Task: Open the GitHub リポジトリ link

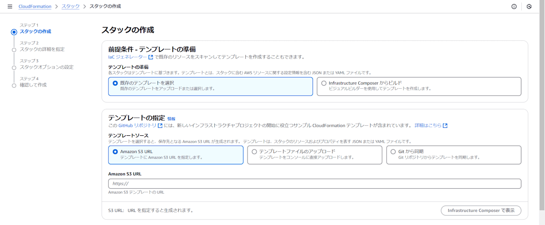Action: click(x=137, y=125)
